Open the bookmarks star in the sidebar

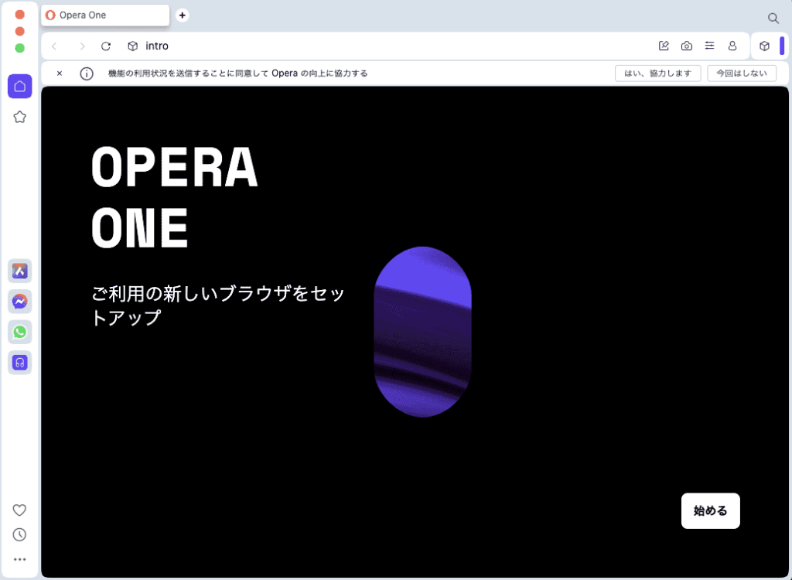(x=19, y=117)
